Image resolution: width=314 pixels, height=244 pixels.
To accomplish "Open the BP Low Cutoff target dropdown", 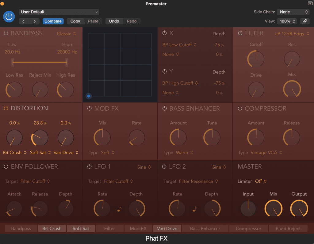I will click(x=179, y=45).
